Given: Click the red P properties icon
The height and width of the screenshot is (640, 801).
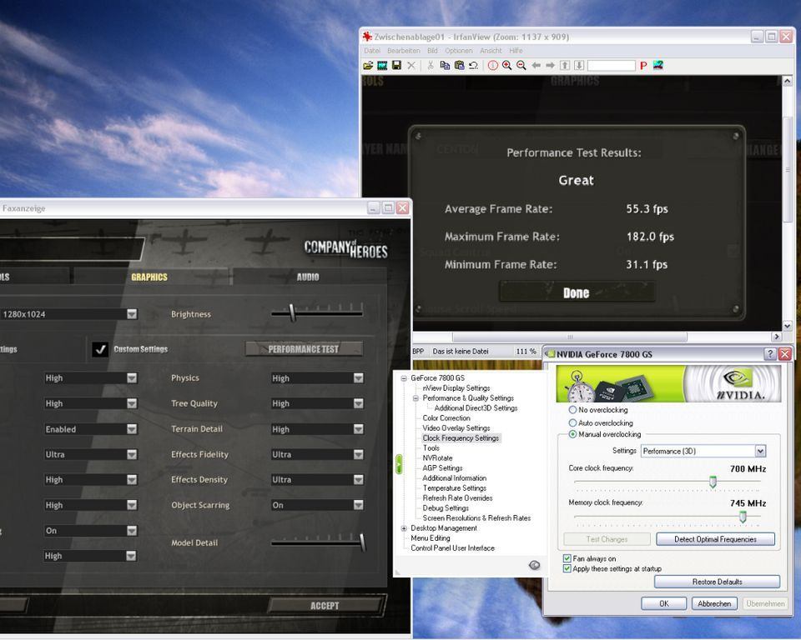Looking at the screenshot, I should (643, 65).
